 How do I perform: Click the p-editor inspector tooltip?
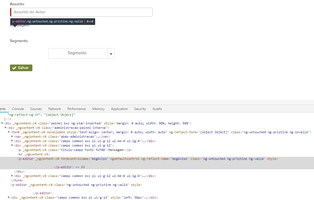click(53, 21)
